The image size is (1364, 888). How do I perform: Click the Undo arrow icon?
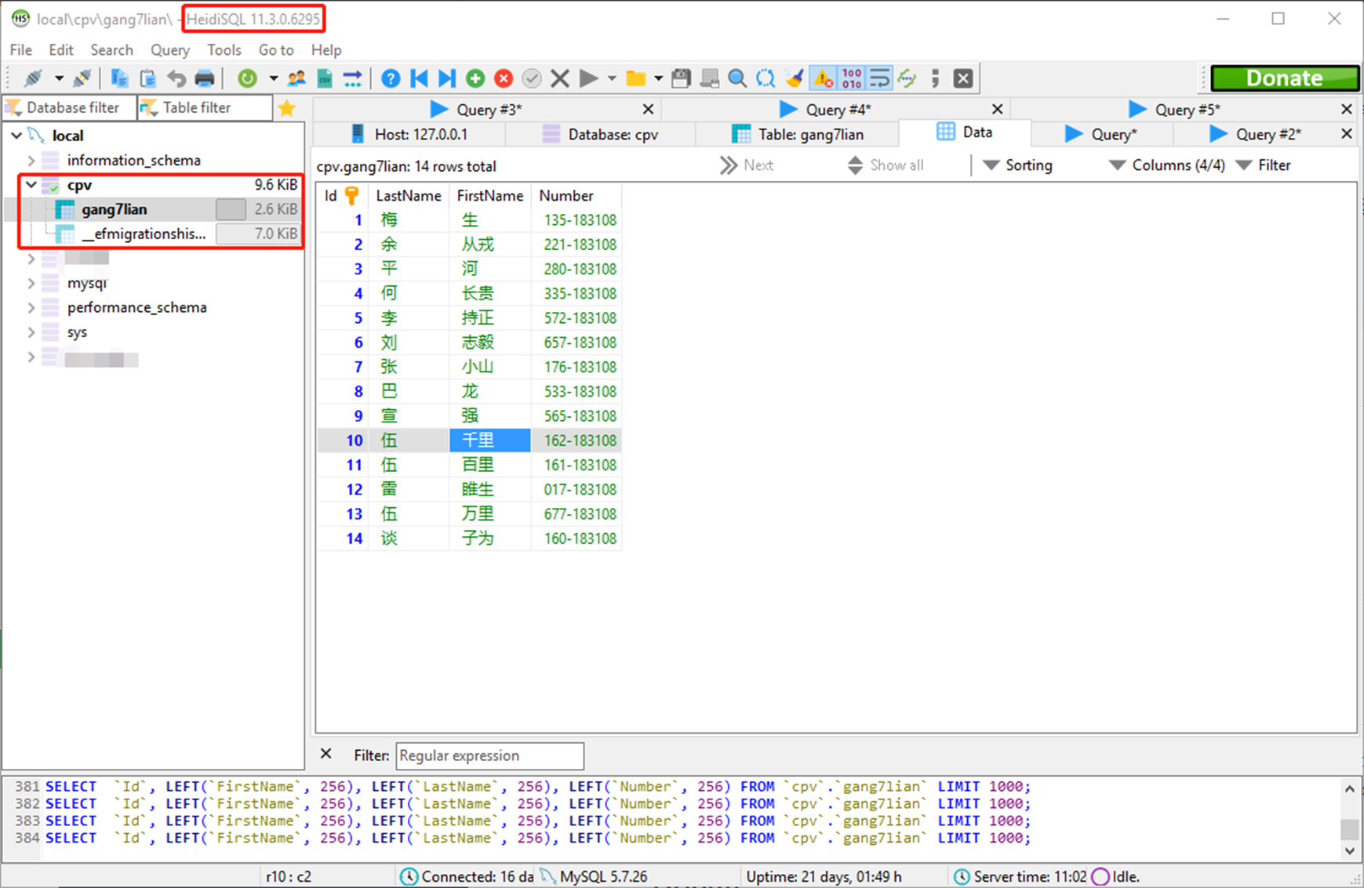(176, 78)
